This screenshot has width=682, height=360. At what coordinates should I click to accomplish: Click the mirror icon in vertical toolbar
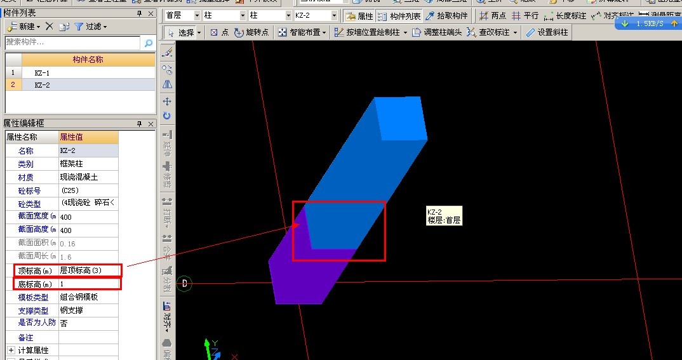(x=168, y=84)
